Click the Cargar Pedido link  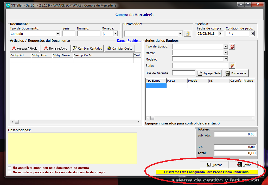[129, 41]
